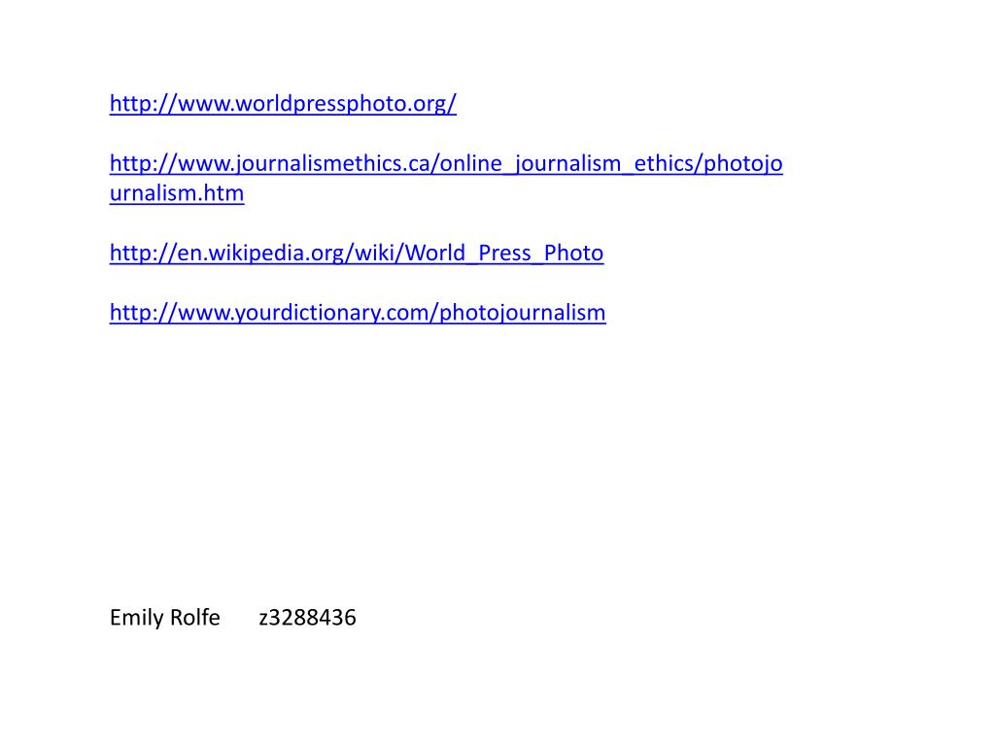Click the author name Emily Rolfe
The width and height of the screenshot is (995, 746).
165,617
